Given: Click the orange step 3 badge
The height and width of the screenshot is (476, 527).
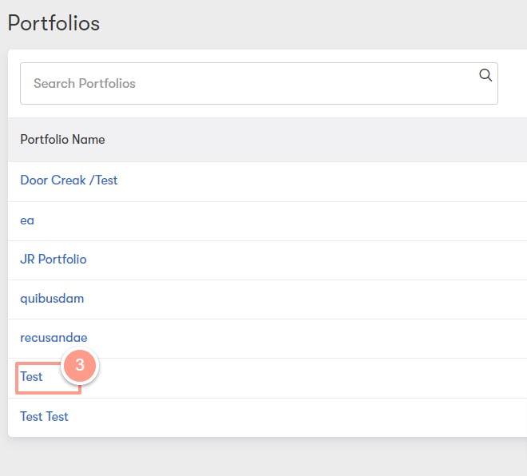Looking at the screenshot, I should (x=80, y=365).
